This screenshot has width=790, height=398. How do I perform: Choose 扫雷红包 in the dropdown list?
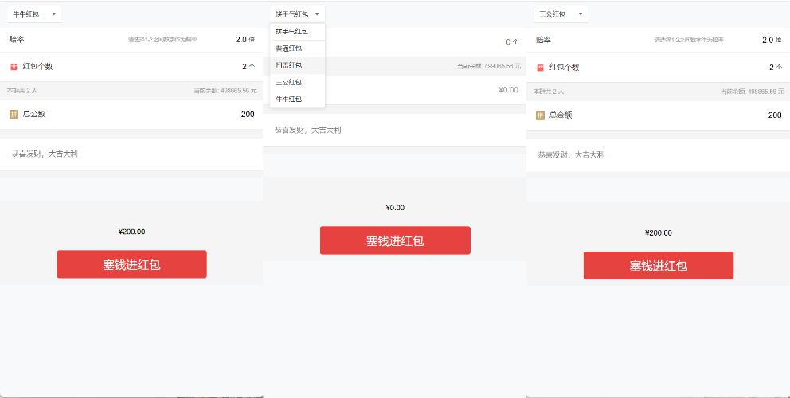point(290,65)
